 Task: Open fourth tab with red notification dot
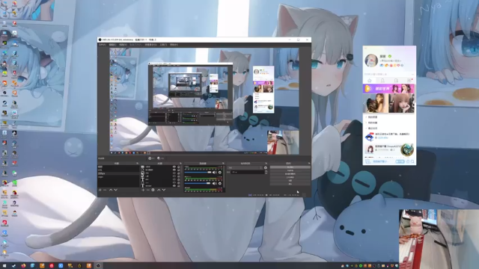point(409,81)
